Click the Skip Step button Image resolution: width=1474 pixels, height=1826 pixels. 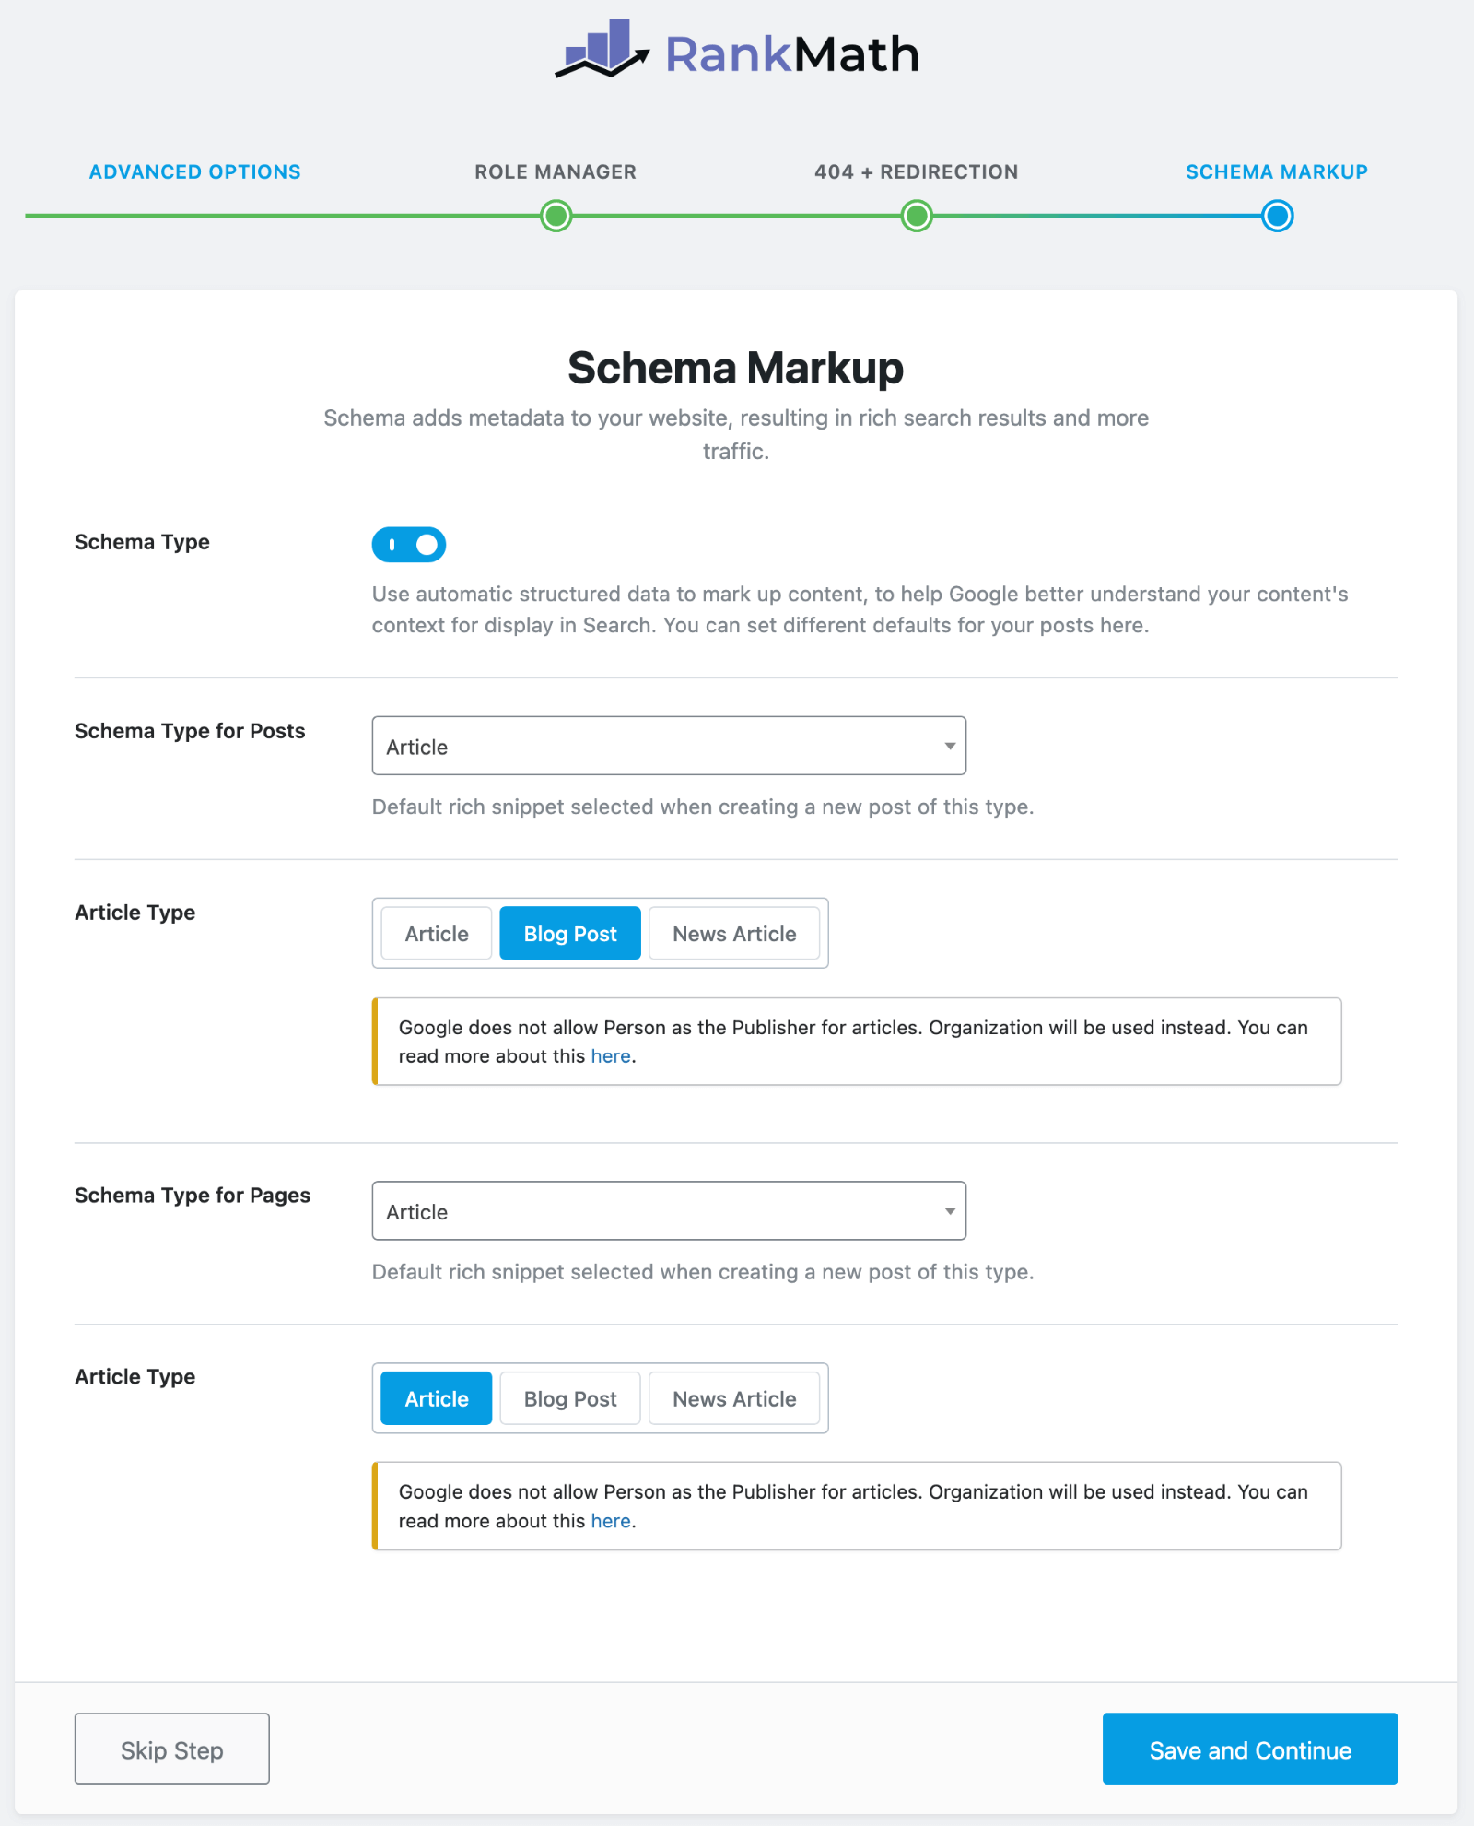[172, 1749]
